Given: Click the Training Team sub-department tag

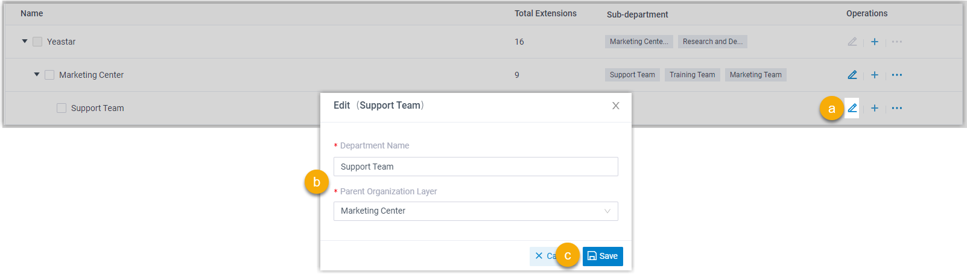Looking at the screenshot, I should pyautogui.click(x=692, y=75).
